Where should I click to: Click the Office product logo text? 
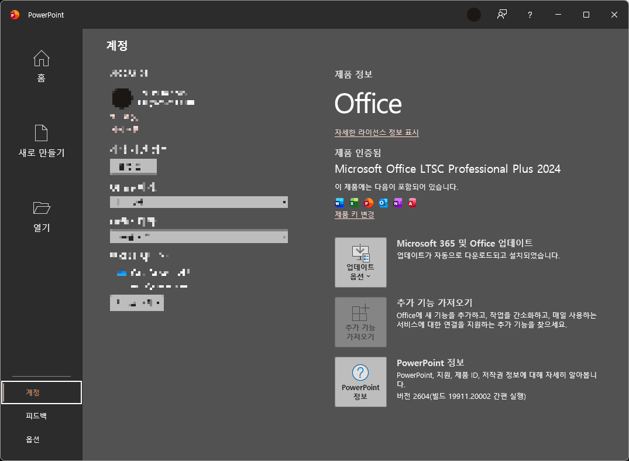coord(368,104)
